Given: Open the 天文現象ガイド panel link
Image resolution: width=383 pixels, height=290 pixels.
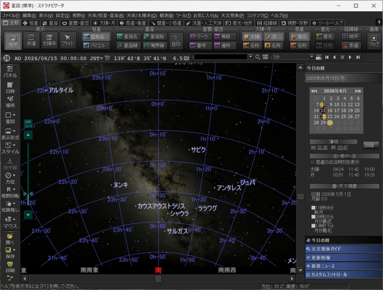Looking at the screenshot, I should 326,249.
